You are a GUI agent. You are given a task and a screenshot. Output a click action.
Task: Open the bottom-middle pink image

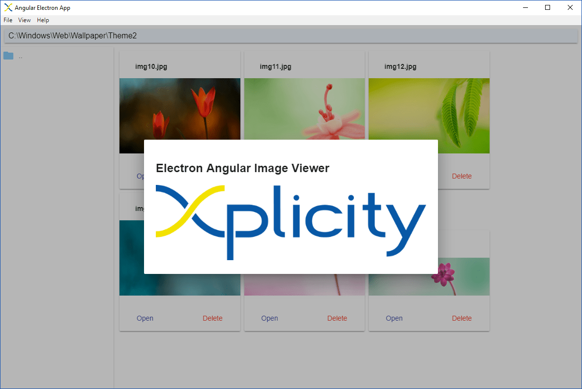(269, 318)
